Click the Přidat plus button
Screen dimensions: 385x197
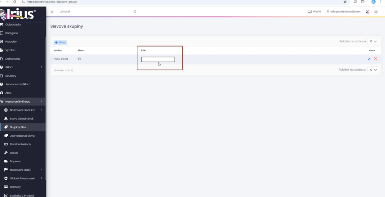tap(60, 43)
